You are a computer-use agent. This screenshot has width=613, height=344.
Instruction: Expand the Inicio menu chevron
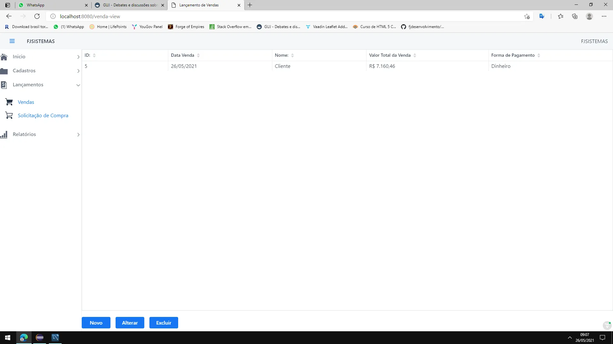[x=78, y=57]
